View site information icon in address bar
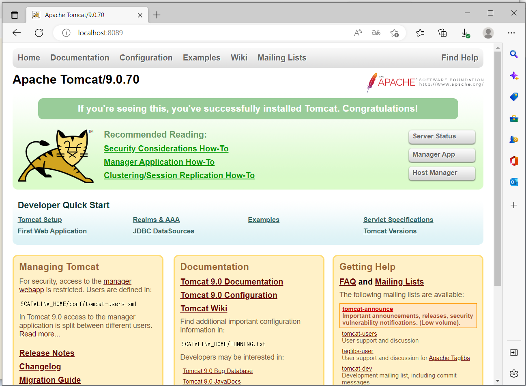 tap(66, 33)
